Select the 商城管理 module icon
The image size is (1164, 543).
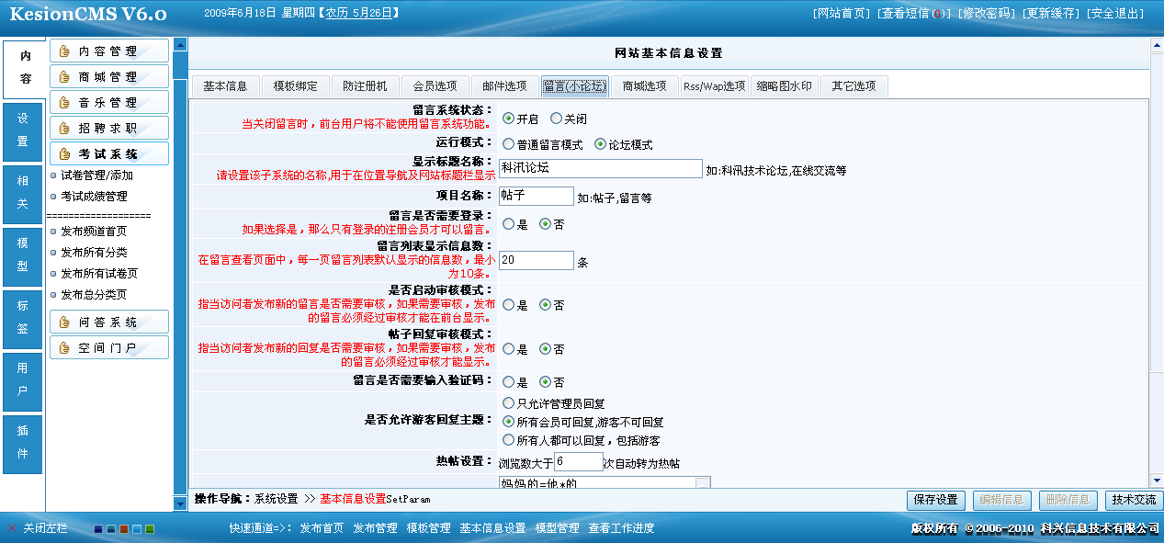click(64, 76)
